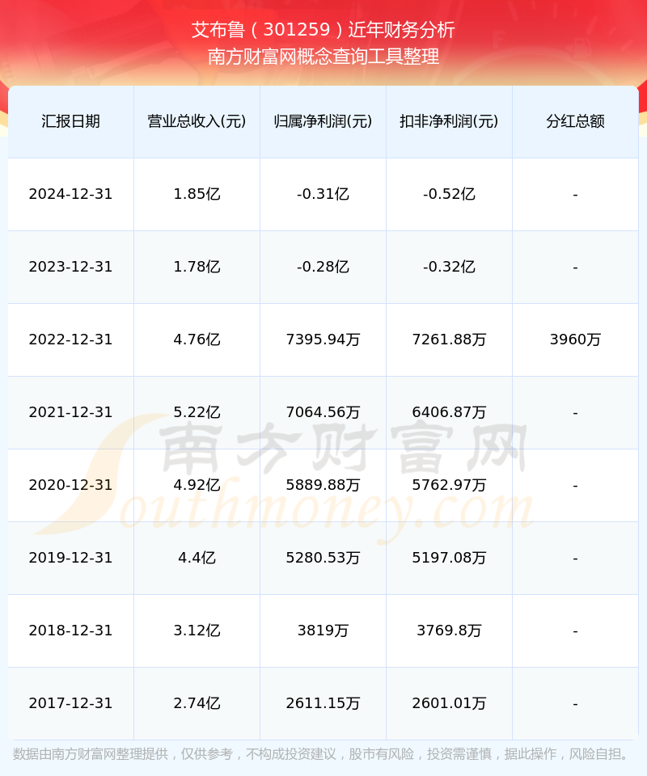Select the 2021-12-31 date cell
647x776 pixels.
71,412
